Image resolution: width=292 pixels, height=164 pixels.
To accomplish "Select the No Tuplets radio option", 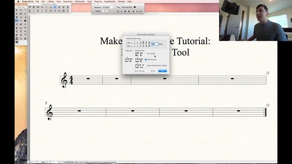I will pyautogui.click(x=146, y=54).
